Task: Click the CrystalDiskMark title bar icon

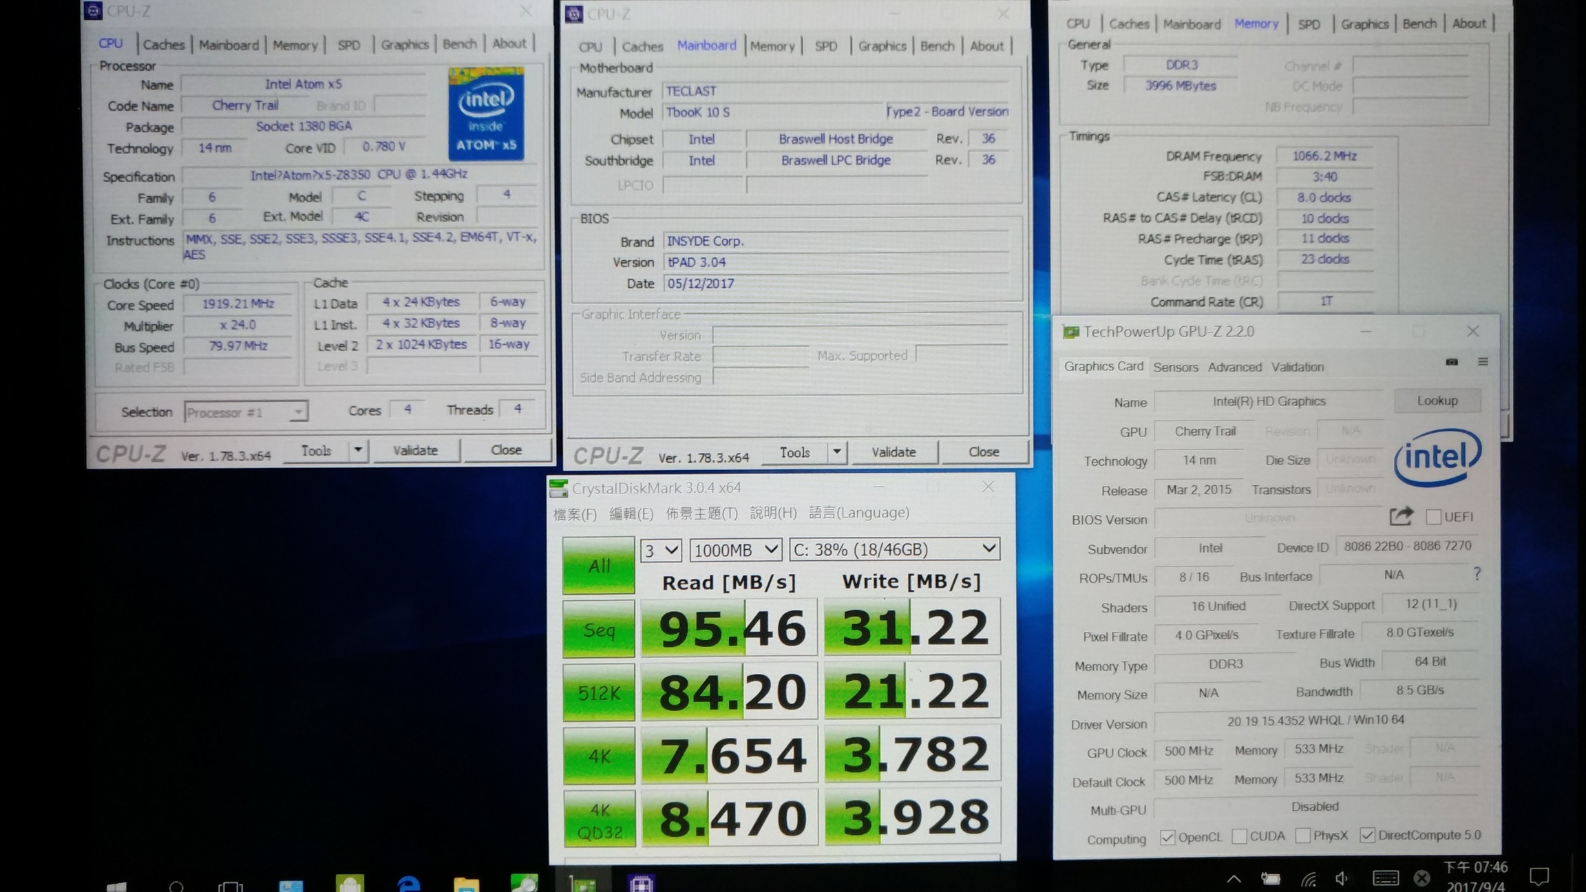Action: (x=558, y=489)
